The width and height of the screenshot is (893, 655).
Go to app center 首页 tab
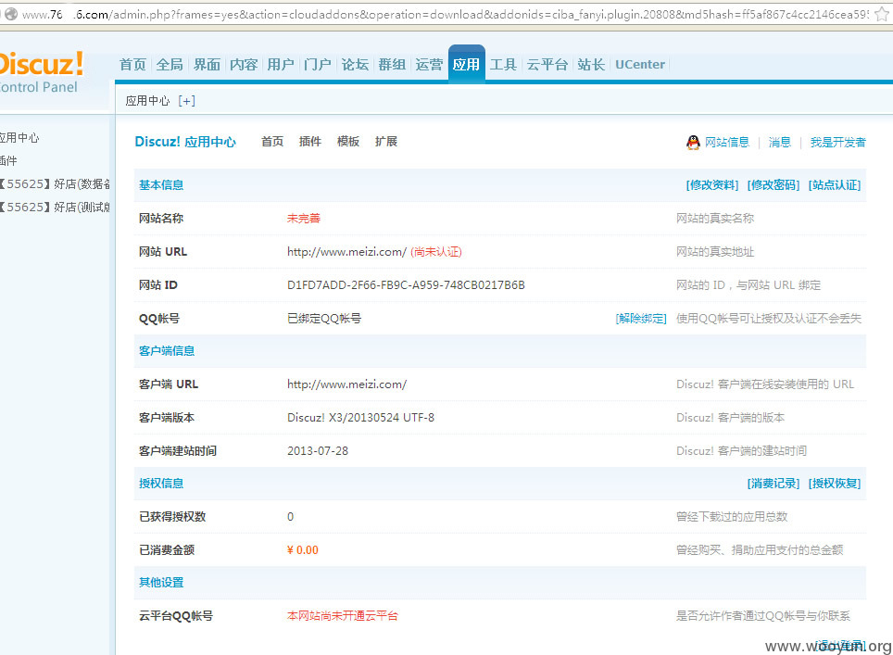[272, 142]
